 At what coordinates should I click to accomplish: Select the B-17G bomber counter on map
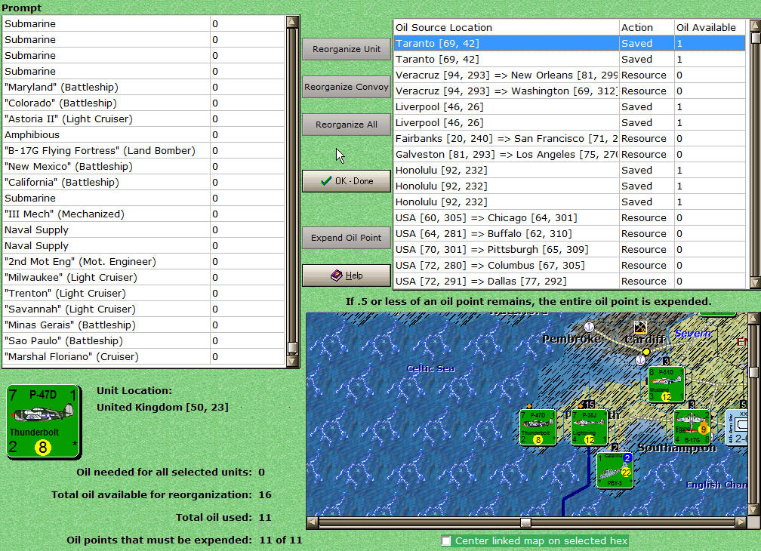(x=692, y=427)
